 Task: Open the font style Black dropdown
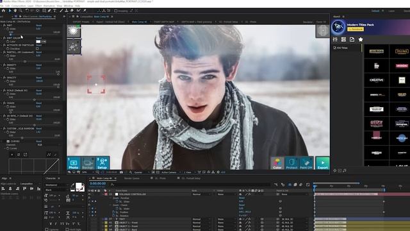pos(57,190)
